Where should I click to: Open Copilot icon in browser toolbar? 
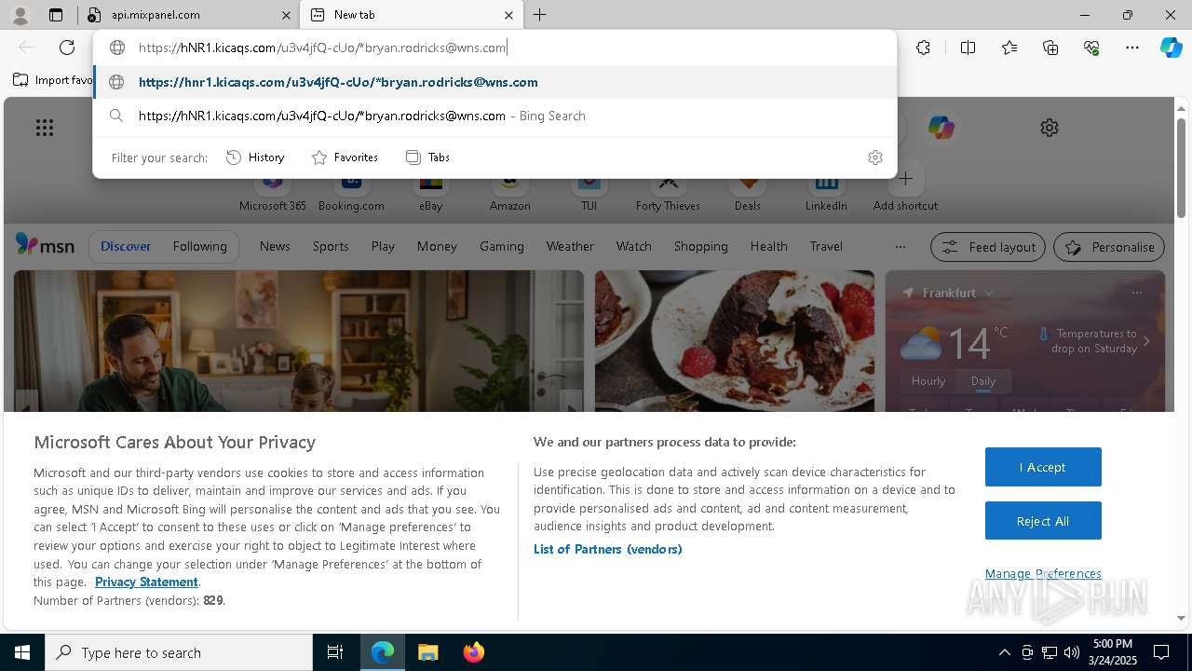tap(1171, 48)
